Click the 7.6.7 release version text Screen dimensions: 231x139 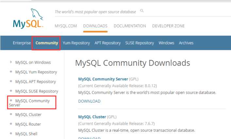point(149,124)
